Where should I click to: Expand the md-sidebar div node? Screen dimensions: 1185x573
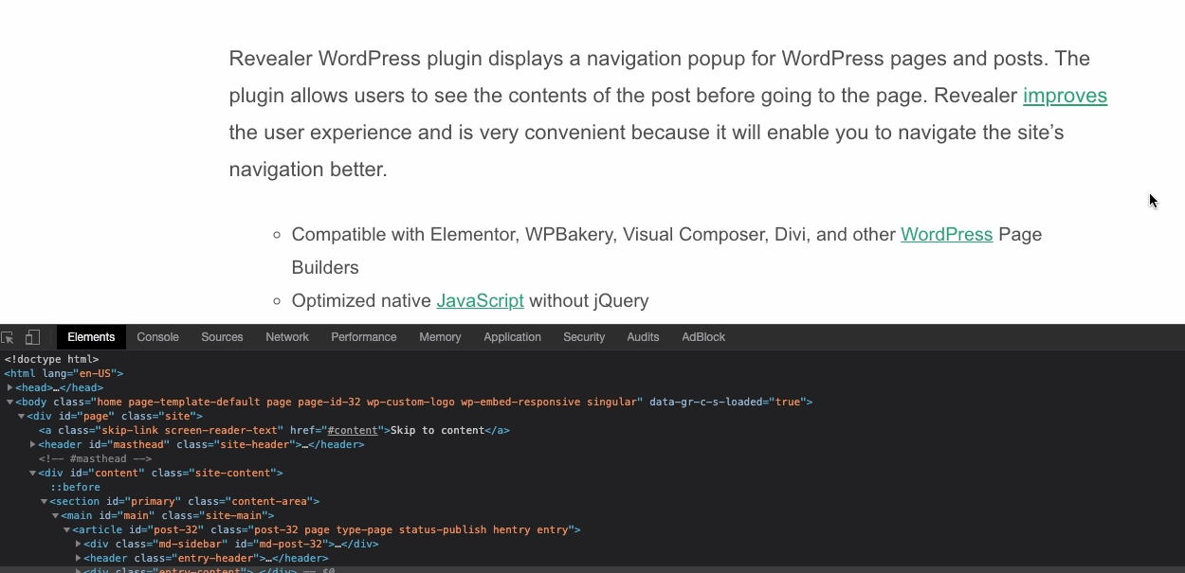[x=79, y=545]
